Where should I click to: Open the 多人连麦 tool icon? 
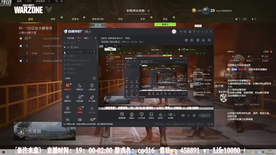coord(92,99)
